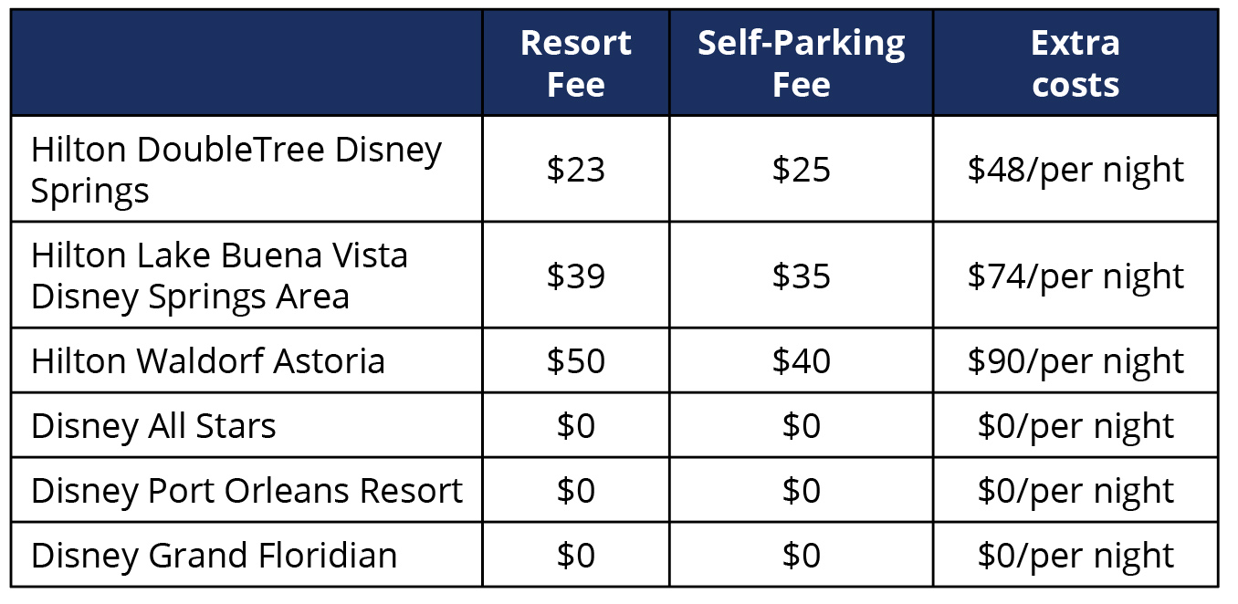This screenshot has height=604, width=1238.
Task: Click the blank top-left header cell
Action: (x=247, y=63)
